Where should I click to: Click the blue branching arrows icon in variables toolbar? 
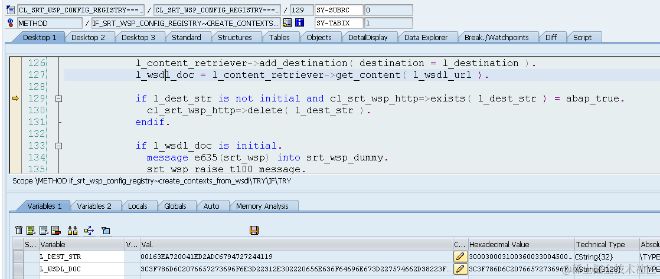(89, 230)
